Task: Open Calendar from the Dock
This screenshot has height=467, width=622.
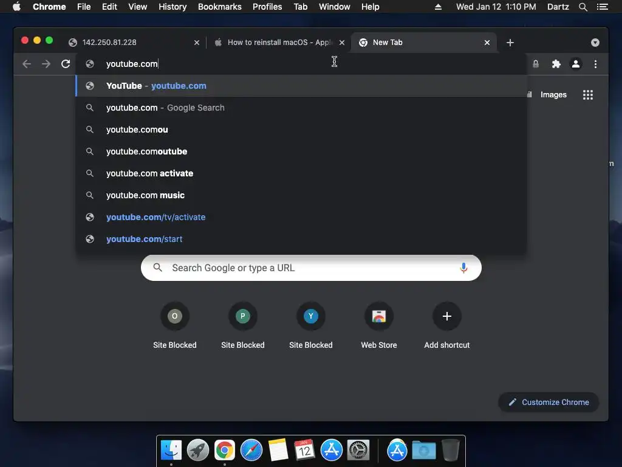Action: (x=305, y=450)
